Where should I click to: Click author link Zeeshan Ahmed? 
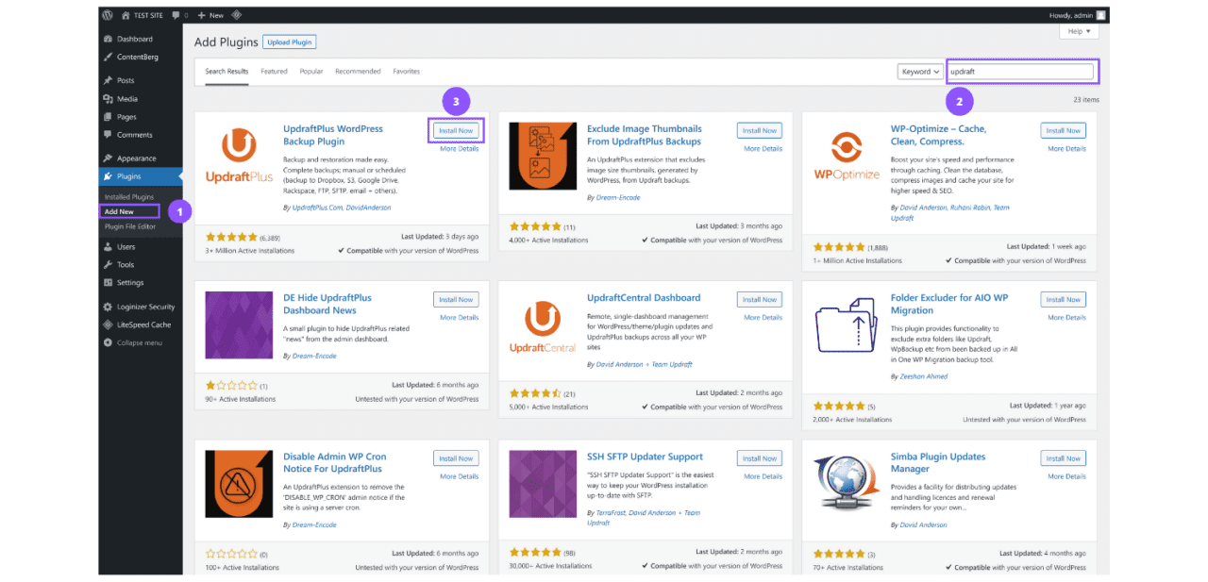926,376
